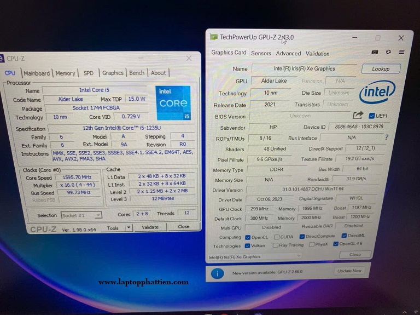Click the CPU-Z title bar app icon
Screen dimensions: 420x315
(x=2, y=59)
